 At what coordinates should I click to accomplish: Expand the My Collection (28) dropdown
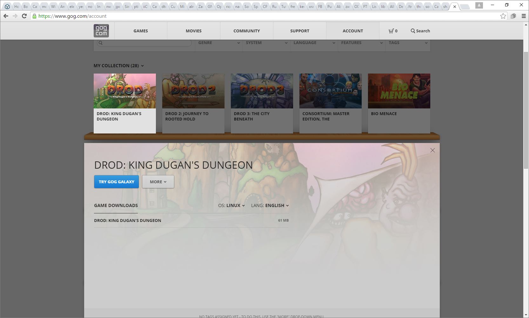coord(119,66)
